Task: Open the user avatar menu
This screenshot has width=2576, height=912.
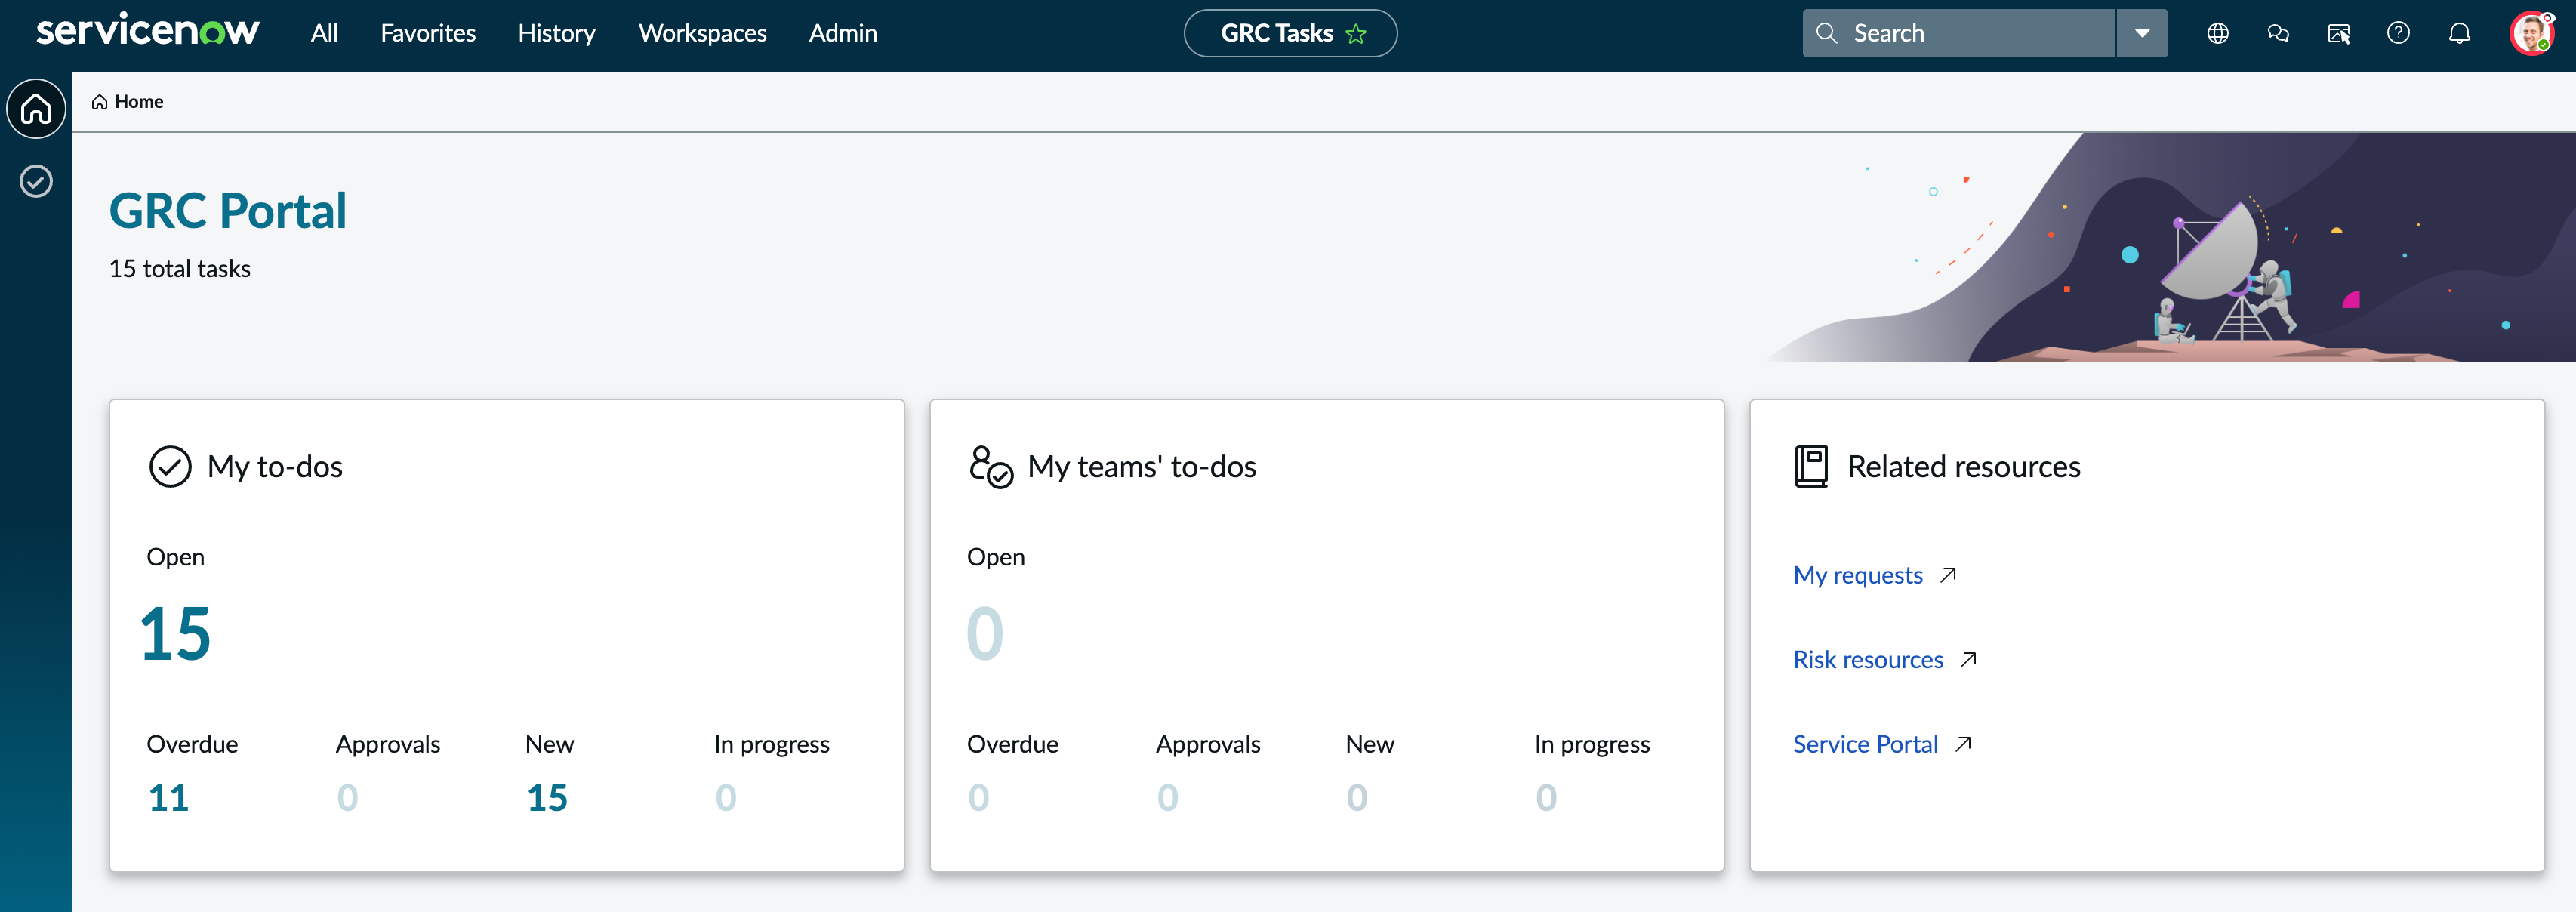Action: [2531, 33]
